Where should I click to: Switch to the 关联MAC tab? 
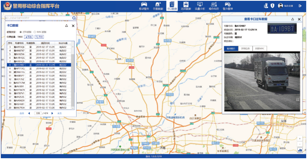(x=260, y=48)
